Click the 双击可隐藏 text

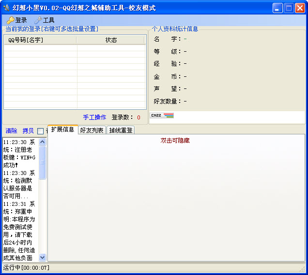(x=175, y=140)
